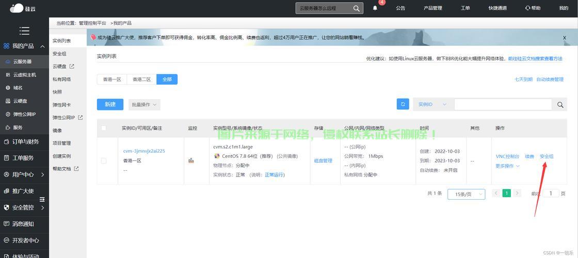Open 订单与财务 in sidebar

(x=24, y=141)
